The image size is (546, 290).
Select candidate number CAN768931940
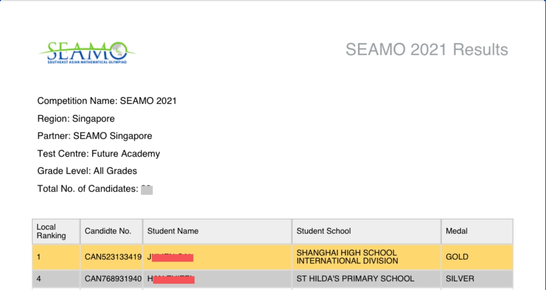(113, 279)
